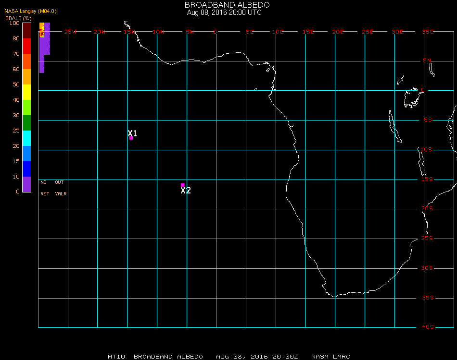This screenshot has width=457, height=360.
Task: Click the 20S latitude label
Action: (x=427, y=208)
